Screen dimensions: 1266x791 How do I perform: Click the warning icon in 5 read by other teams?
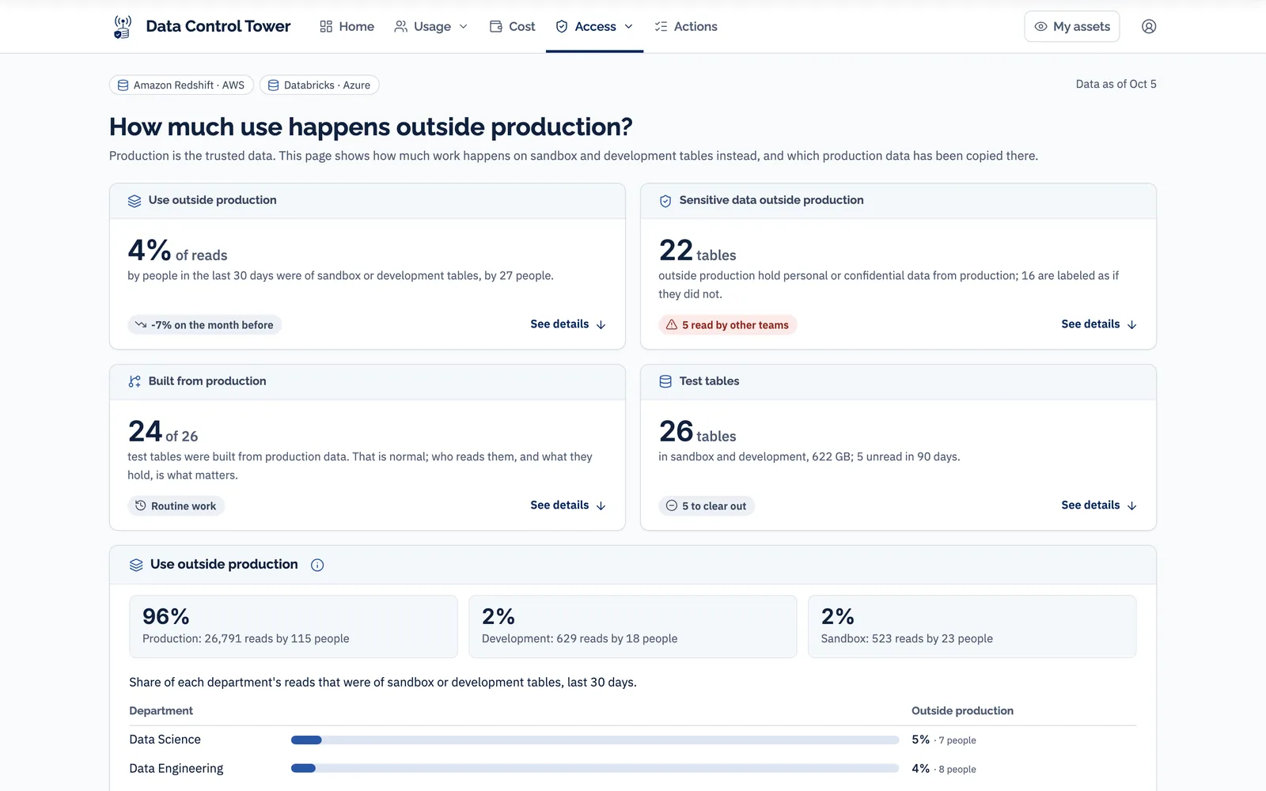click(672, 325)
